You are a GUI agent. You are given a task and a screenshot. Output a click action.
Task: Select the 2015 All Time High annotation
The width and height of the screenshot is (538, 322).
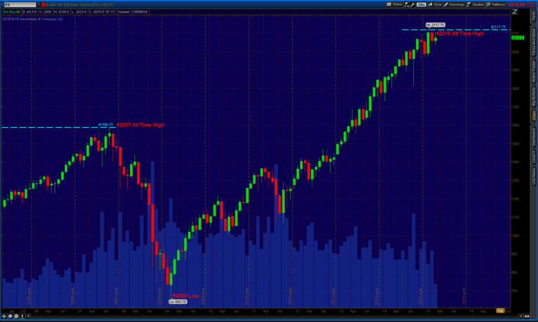point(461,33)
